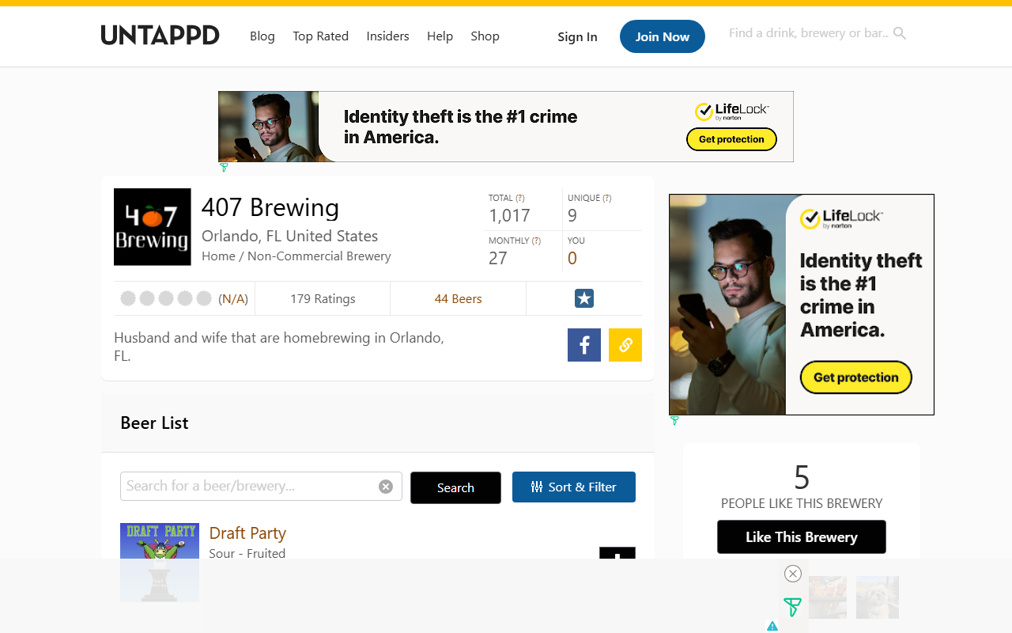1012x633 pixels.
Task: Click the black Search button
Action: [x=455, y=487]
